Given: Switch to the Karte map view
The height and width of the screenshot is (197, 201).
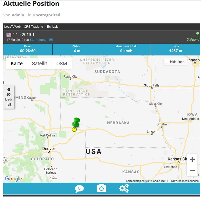Looking at the screenshot, I should (x=17, y=63).
